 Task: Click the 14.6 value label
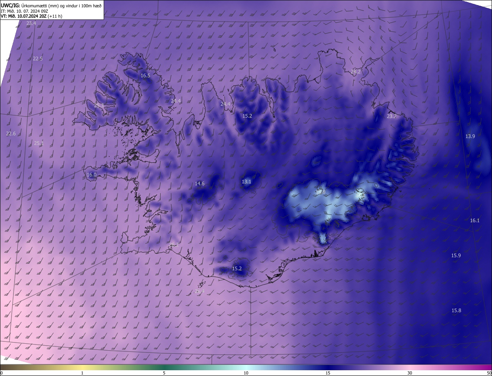[x=199, y=184]
